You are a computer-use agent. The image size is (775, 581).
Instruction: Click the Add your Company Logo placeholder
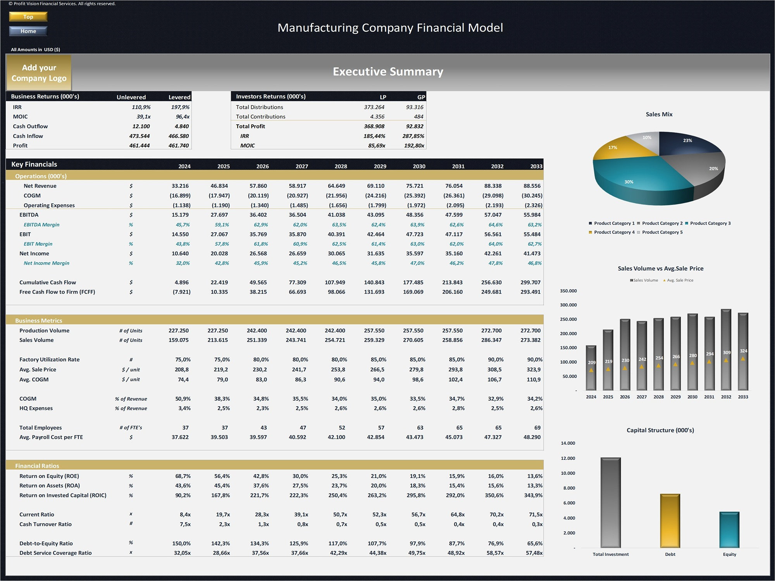pyautogui.click(x=39, y=73)
